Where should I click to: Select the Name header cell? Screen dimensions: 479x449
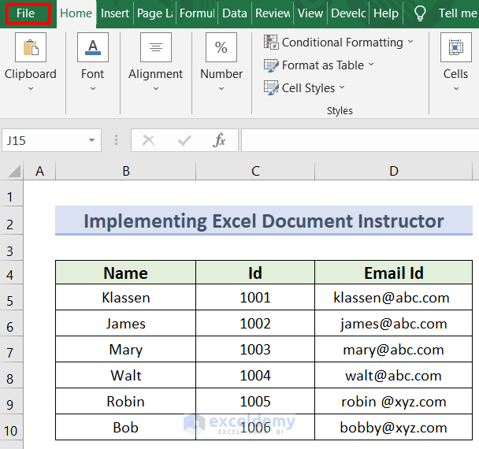click(125, 273)
